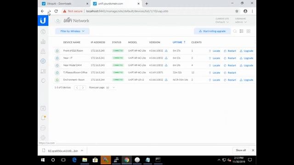Click Start rolling upgrade button

click(x=212, y=31)
